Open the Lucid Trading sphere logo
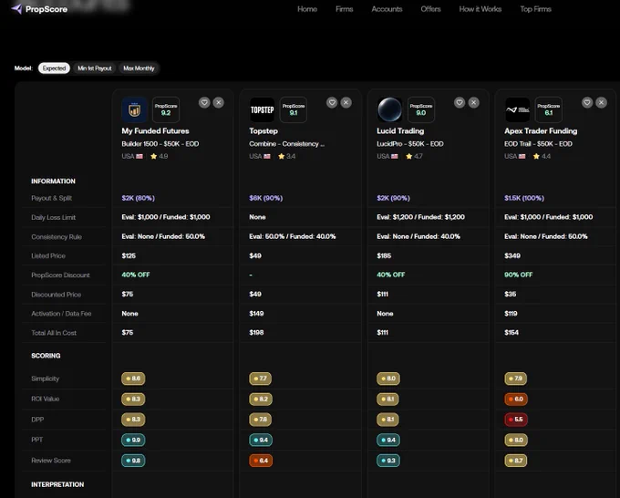 (389, 109)
